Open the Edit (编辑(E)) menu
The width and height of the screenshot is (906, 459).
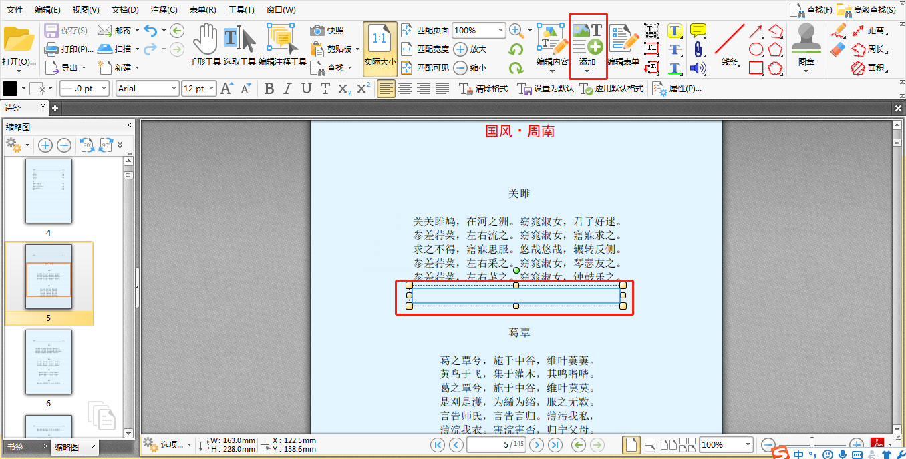pos(47,10)
